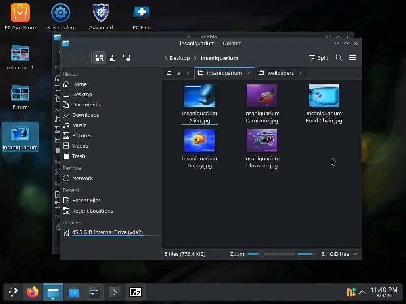This screenshot has width=406, height=304.
Task: Click the Dolphin file manager taskbar icon
Action: click(53, 293)
